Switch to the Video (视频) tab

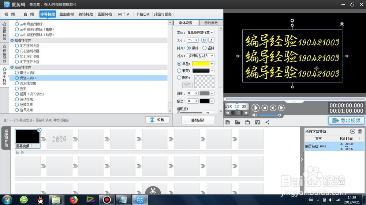(10, 14)
